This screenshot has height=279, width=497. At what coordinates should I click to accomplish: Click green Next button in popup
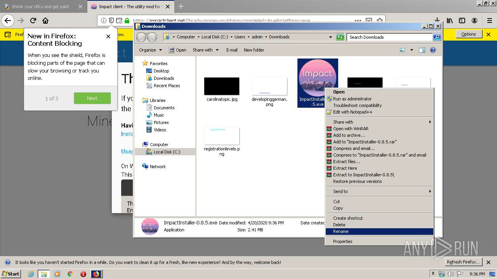pyautogui.click(x=92, y=98)
